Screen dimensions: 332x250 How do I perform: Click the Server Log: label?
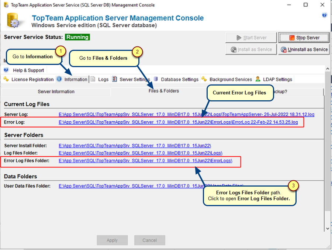16,115
